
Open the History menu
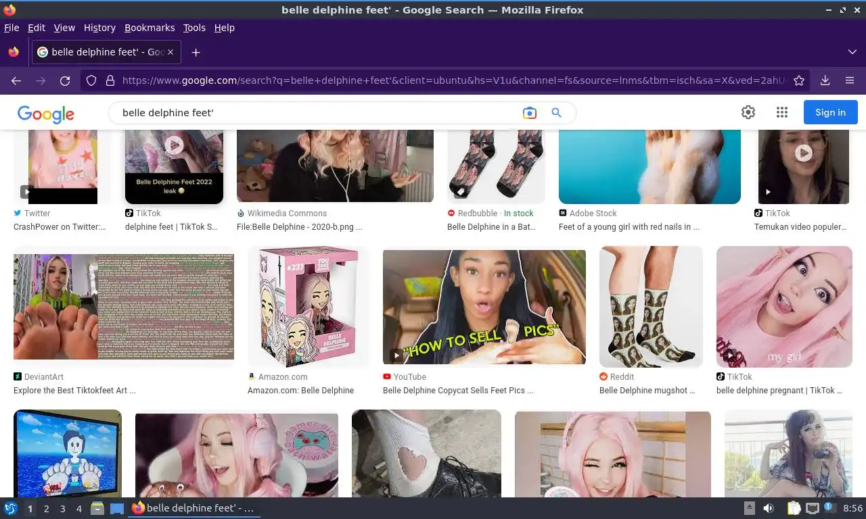pyautogui.click(x=99, y=28)
